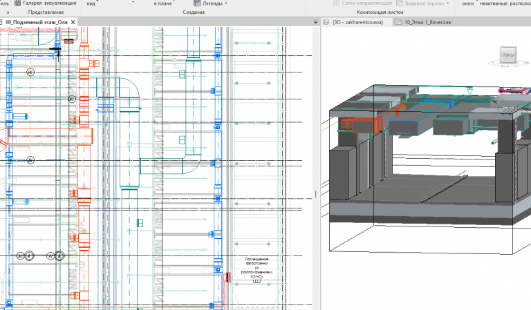
Task: Click the Легенды icon in Создание panel
Action: click(x=197, y=3)
